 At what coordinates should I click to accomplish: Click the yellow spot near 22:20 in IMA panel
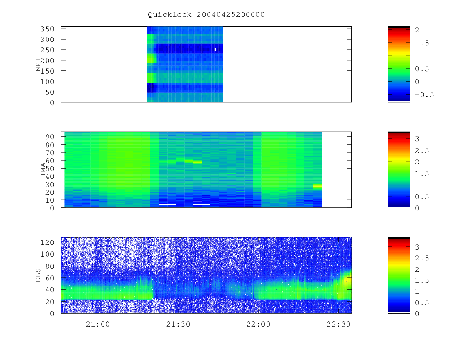tap(317, 187)
